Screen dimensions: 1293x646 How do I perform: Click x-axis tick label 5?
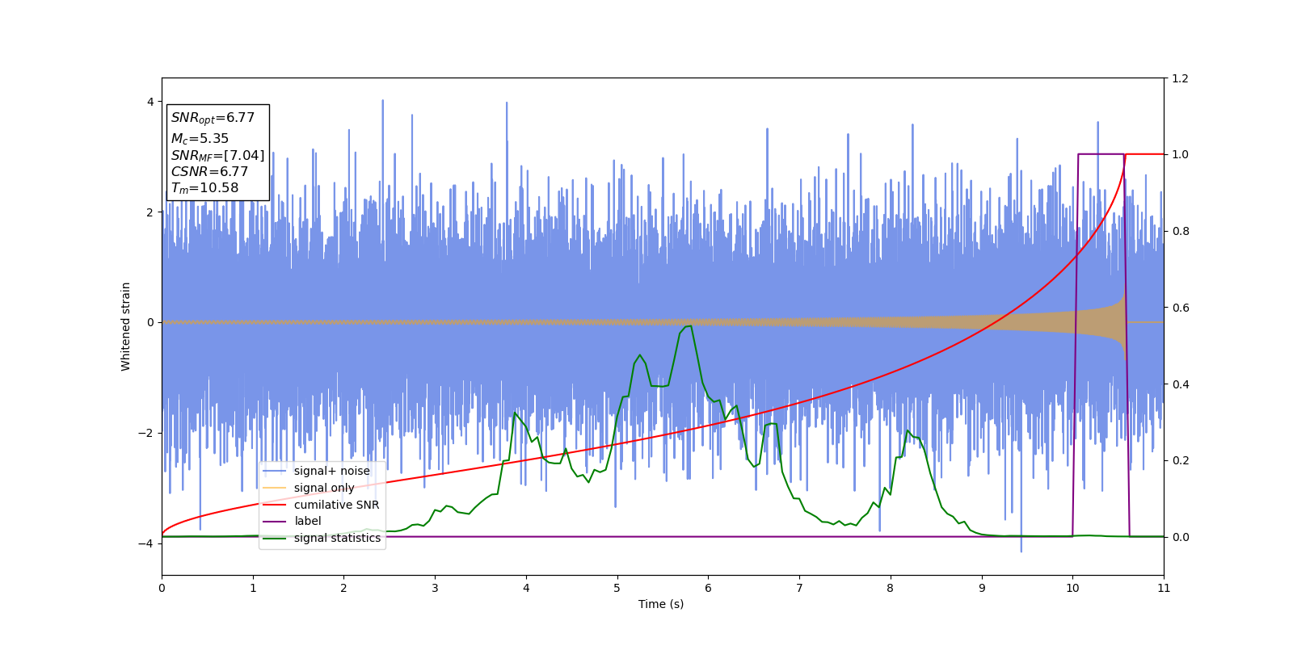(617, 588)
